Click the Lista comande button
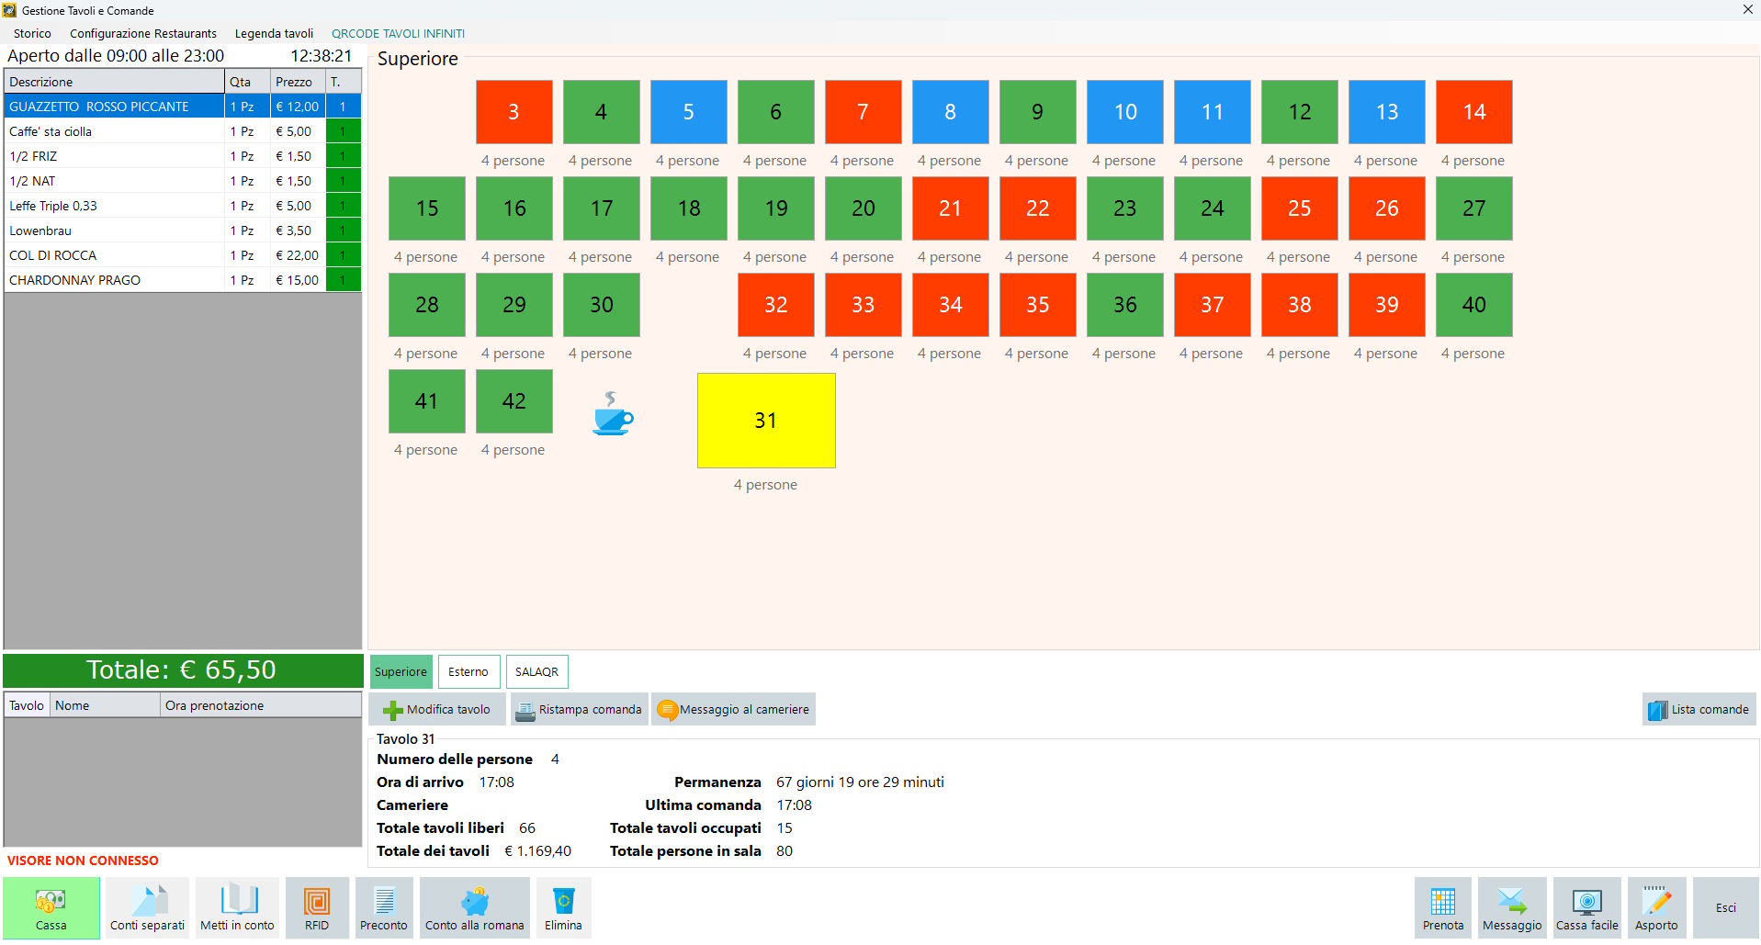Image resolution: width=1761 pixels, height=945 pixels. click(x=1699, y=709)
